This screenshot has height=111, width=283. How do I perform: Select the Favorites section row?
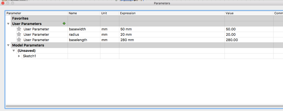point(144,18)
